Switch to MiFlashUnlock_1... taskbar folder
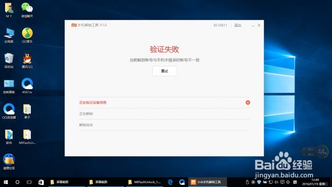This screenshot has width=332, height=187. point(145,182)
